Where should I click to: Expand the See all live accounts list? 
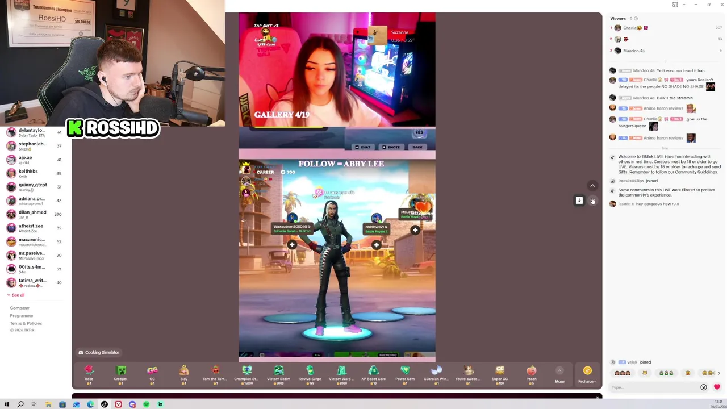coord(16,295)
